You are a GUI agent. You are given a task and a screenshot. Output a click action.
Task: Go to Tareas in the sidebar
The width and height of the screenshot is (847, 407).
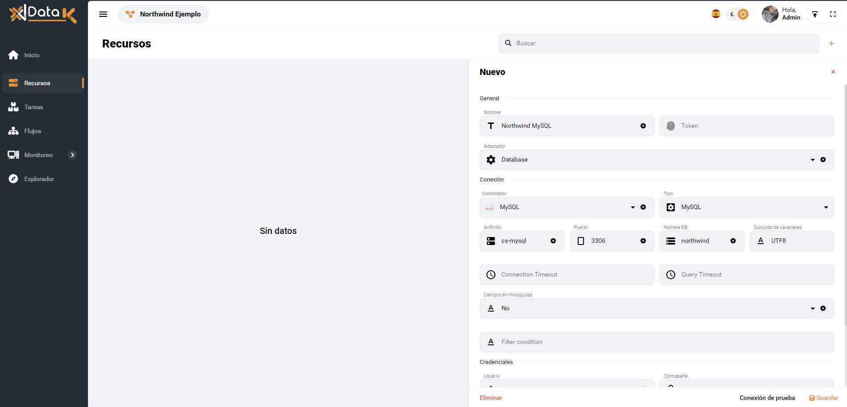tap(34, 107)
